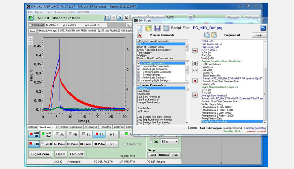Select 'Begin of Repetition Block' in Program Control Commands
The width and height of the screenshot is (294, 169).
150,47
